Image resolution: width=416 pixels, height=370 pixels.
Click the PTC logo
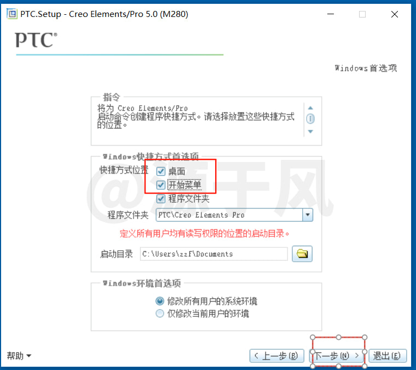click(x=36, y=40)
